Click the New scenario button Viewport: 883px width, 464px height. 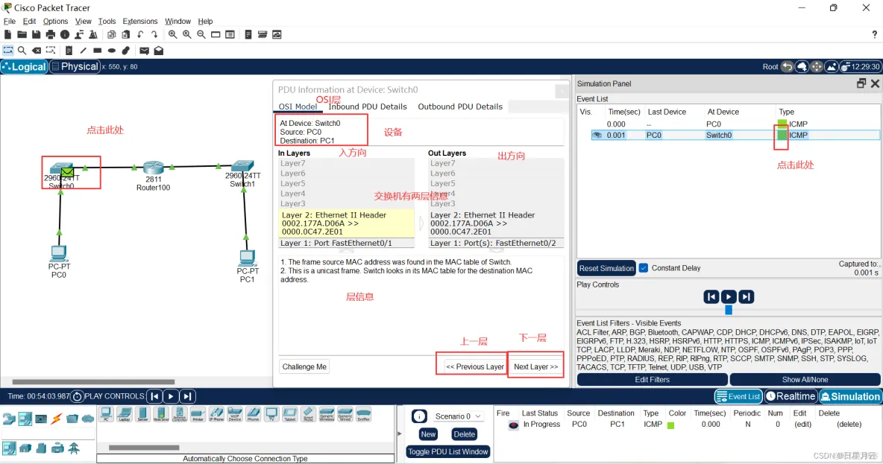tap(428, 434)
